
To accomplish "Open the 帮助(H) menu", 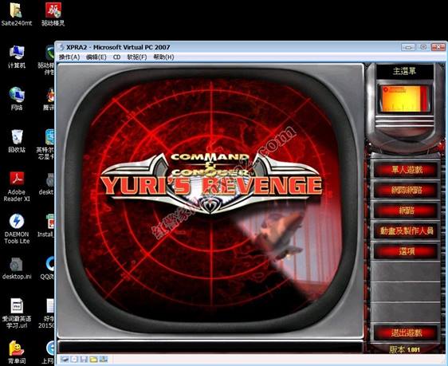I will (x=163, y=57).
